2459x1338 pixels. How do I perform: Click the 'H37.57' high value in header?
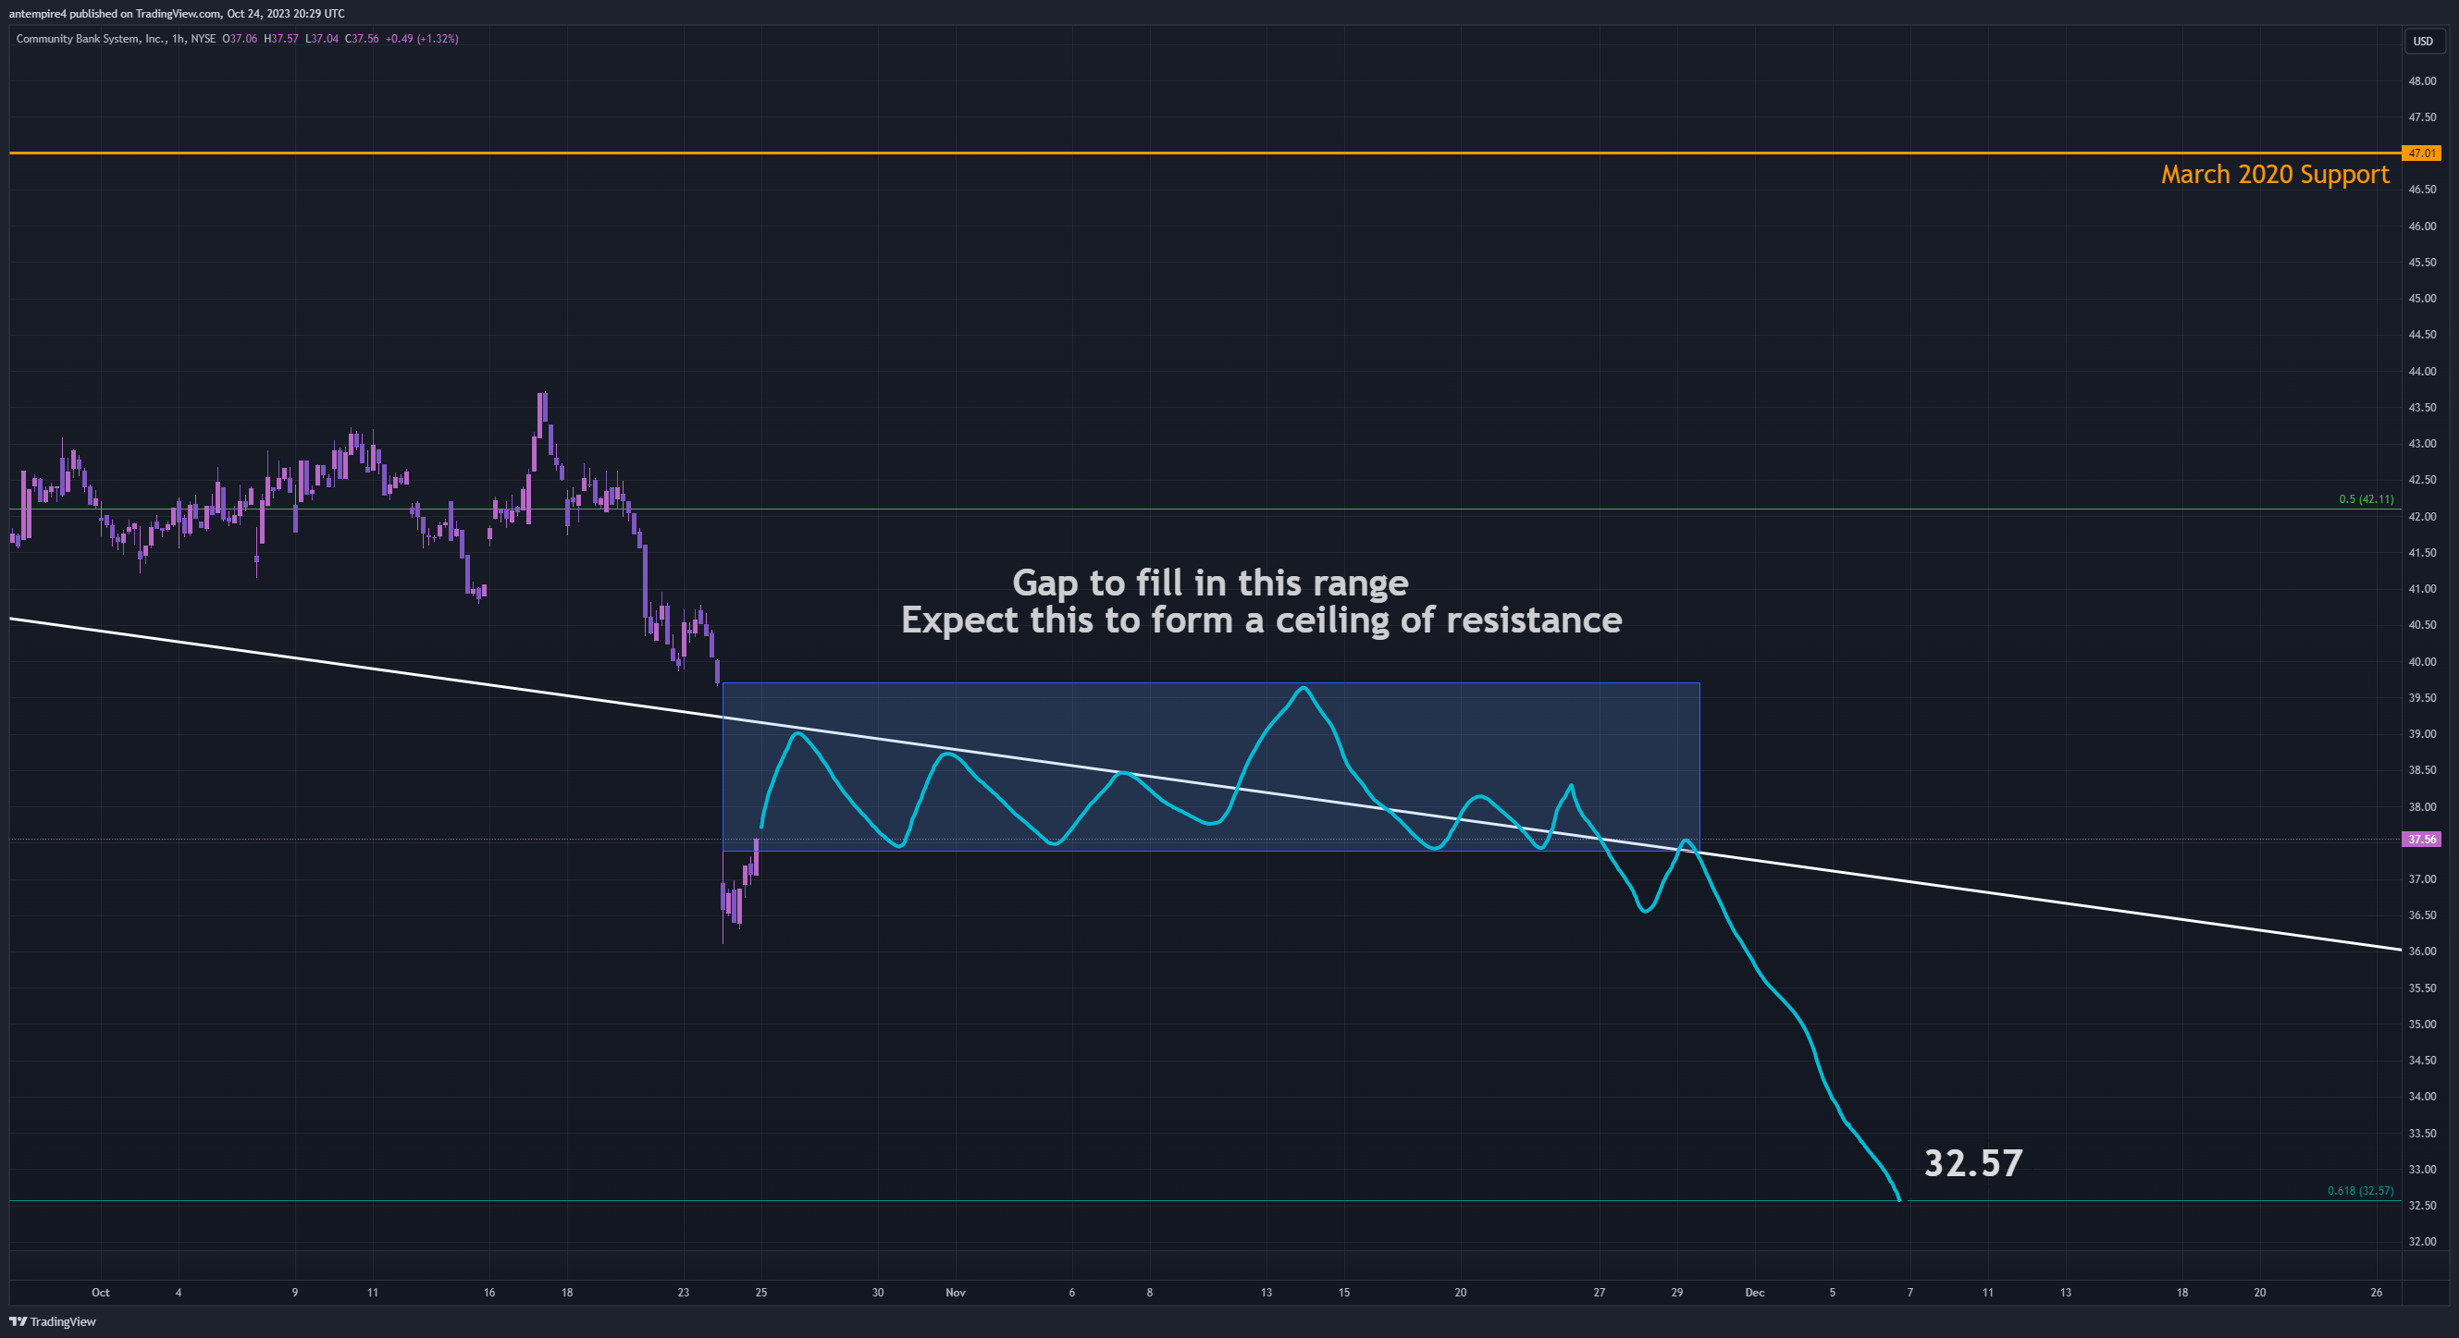tap(281, 39)
